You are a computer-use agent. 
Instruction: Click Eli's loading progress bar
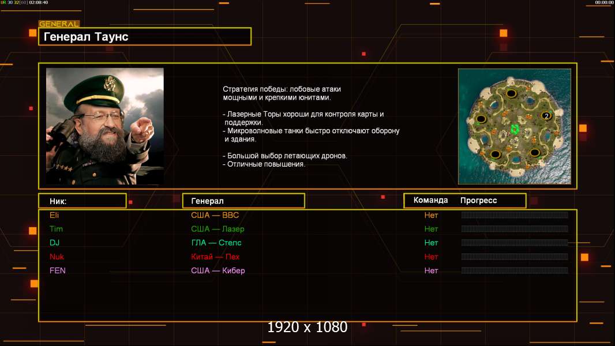[x=515, y=215]
